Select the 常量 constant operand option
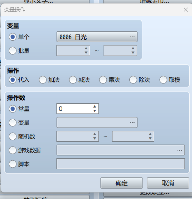 pos(13,109)
